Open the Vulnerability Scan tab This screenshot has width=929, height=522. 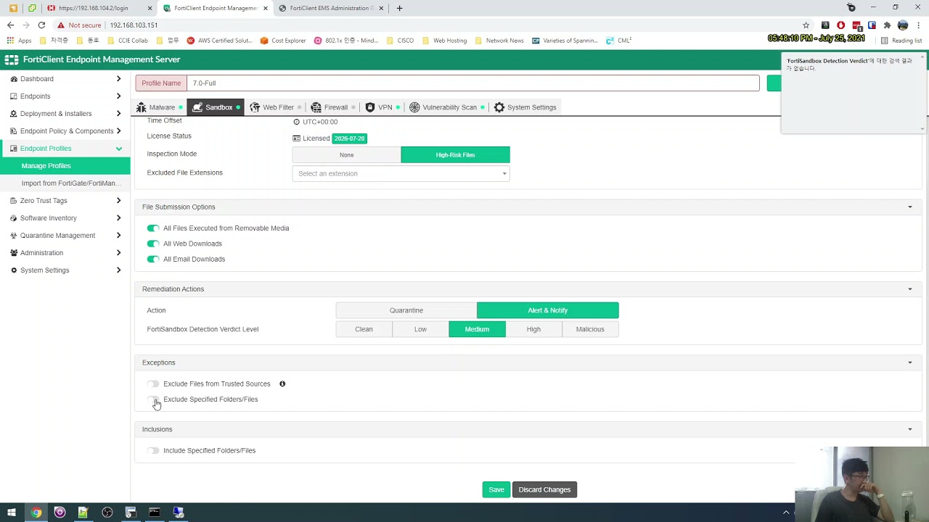(x=446, y=107)
